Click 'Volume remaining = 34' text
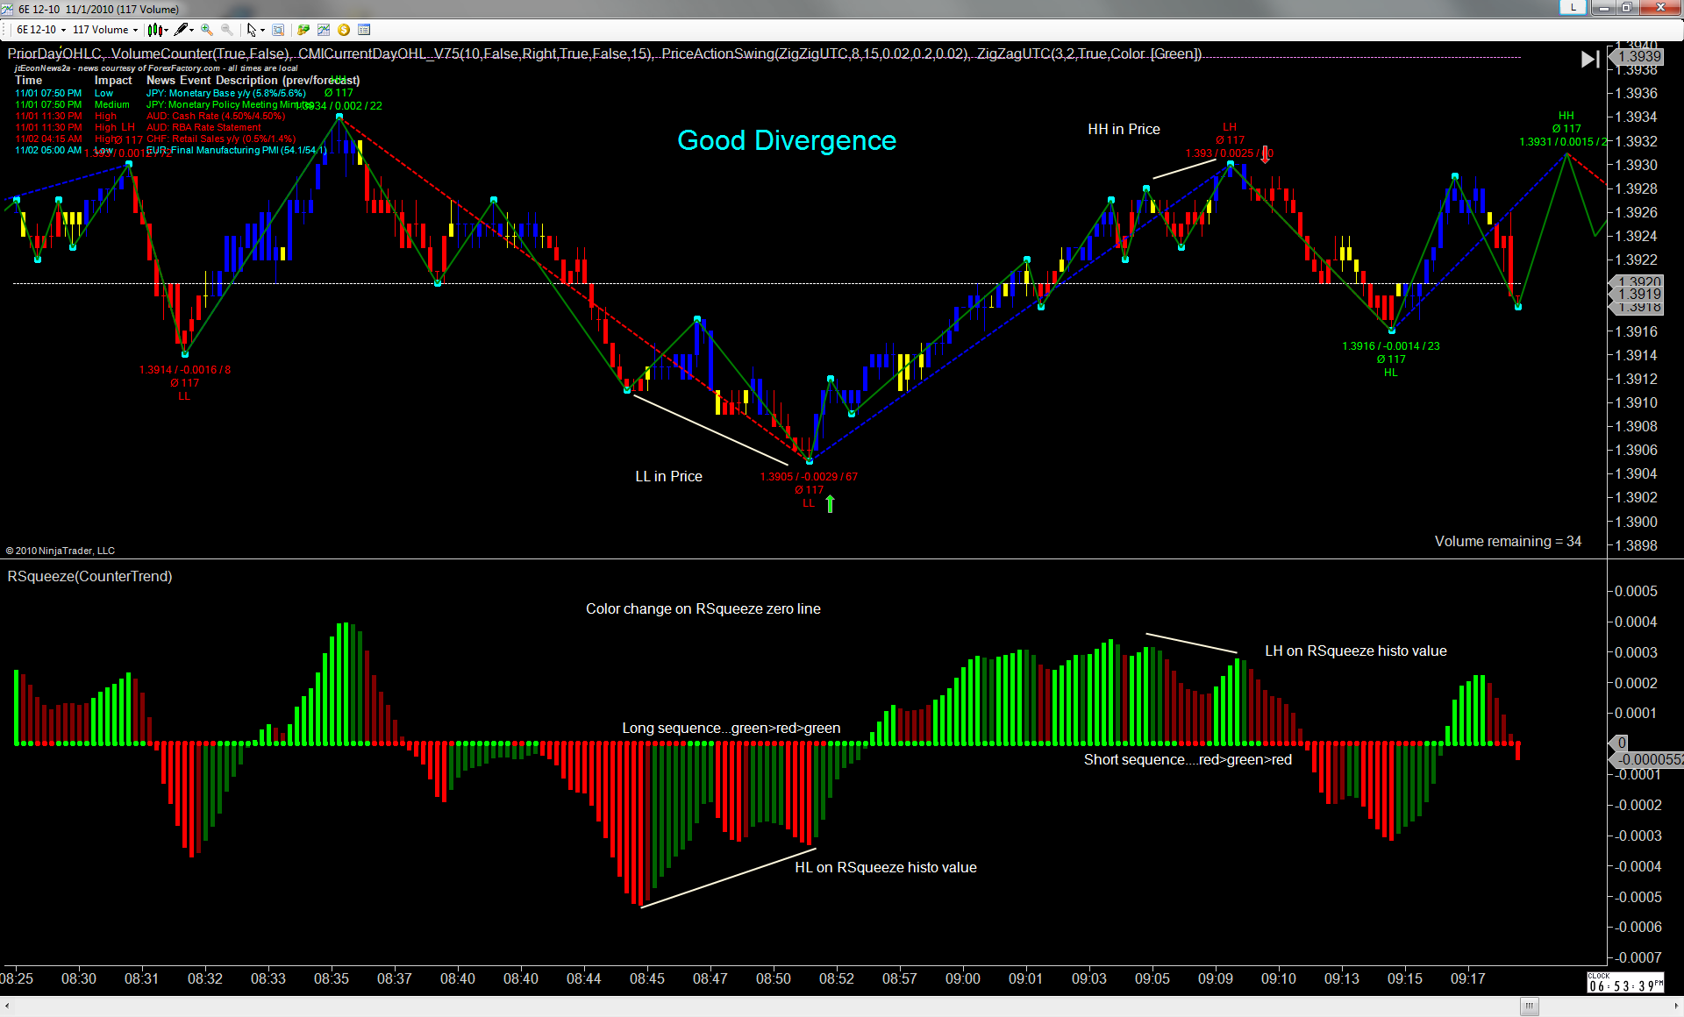This screenshot has width=1684, height=1017. pyautogui.click(x=1508, y=542)
